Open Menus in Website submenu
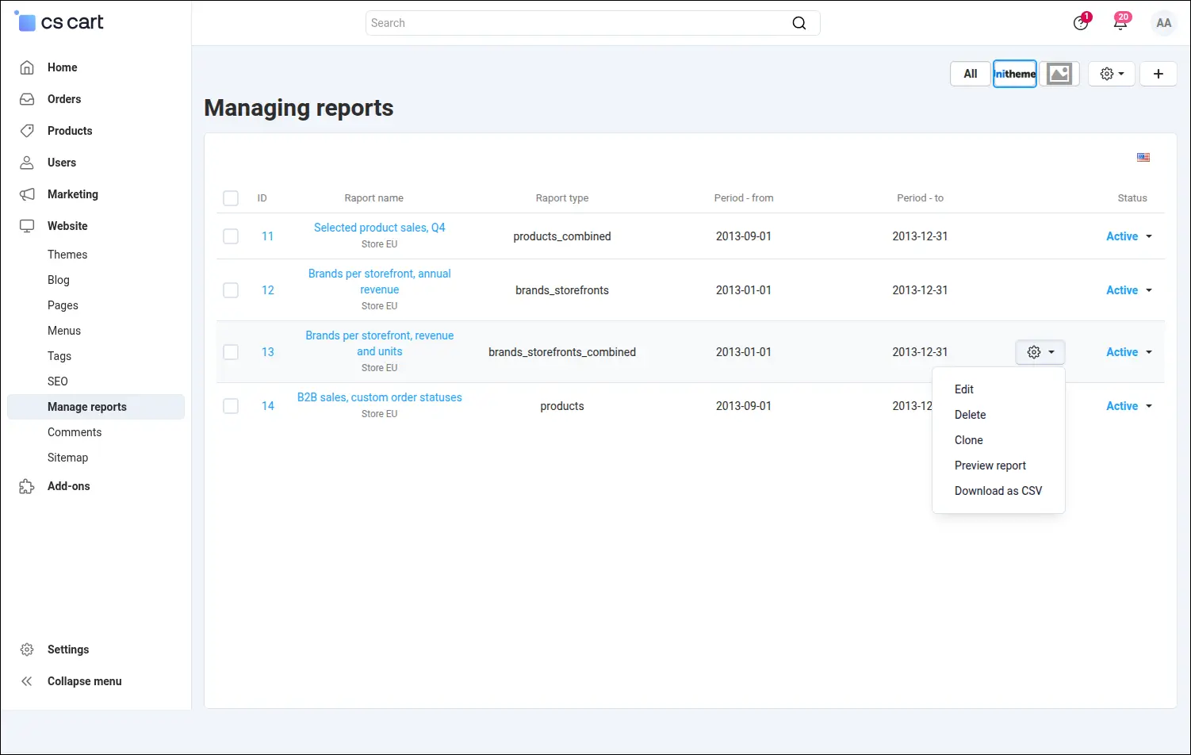The width and height of the screenshot is (1191, 755). point(64,331)
